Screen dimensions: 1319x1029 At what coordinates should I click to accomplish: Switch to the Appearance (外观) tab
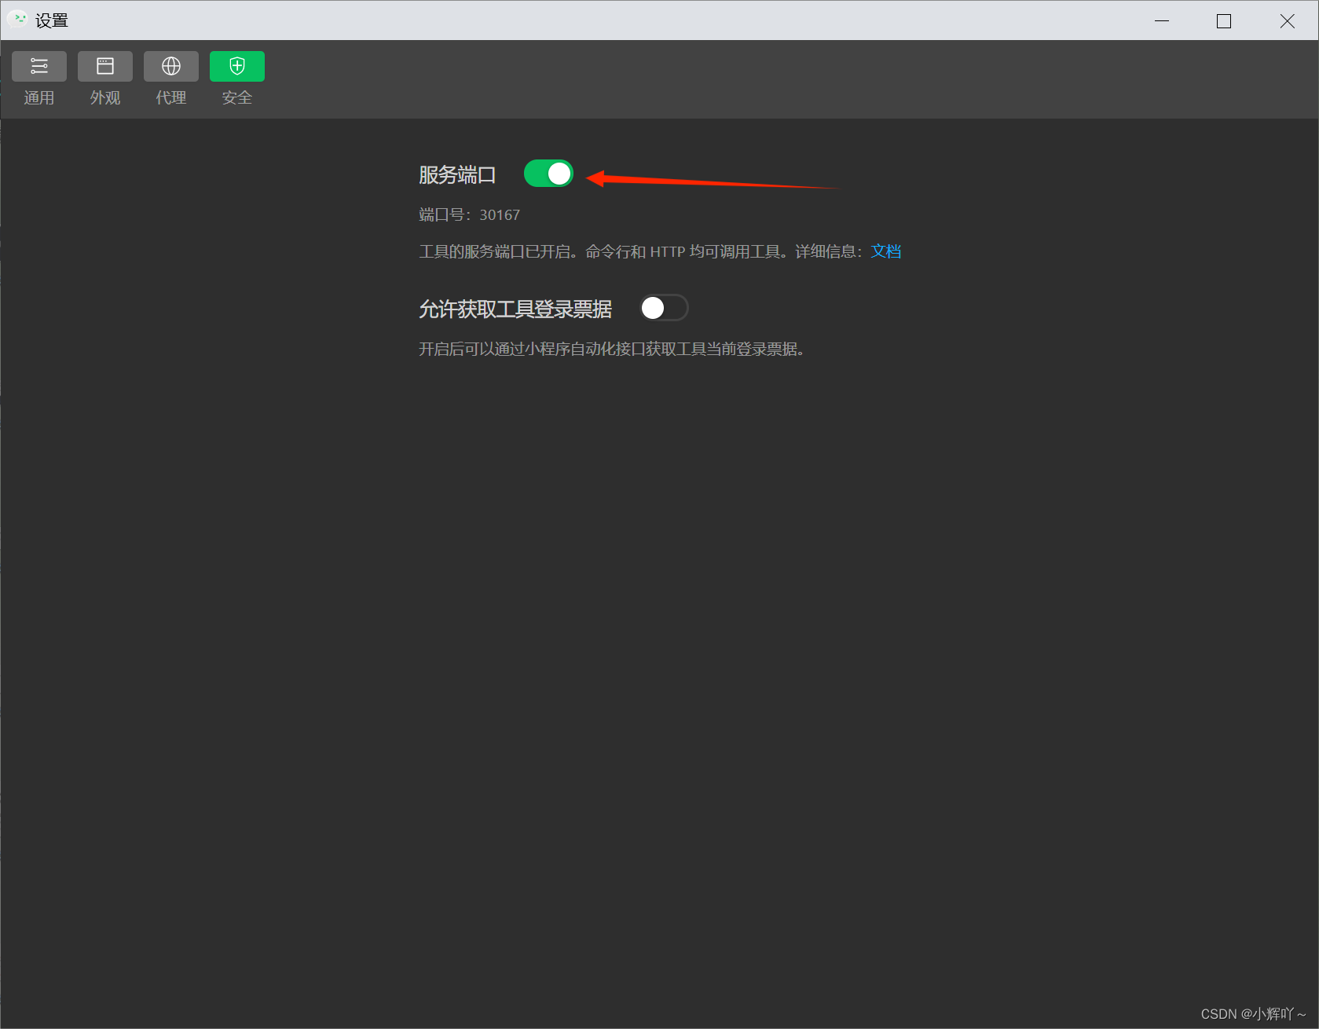[105, 79]
